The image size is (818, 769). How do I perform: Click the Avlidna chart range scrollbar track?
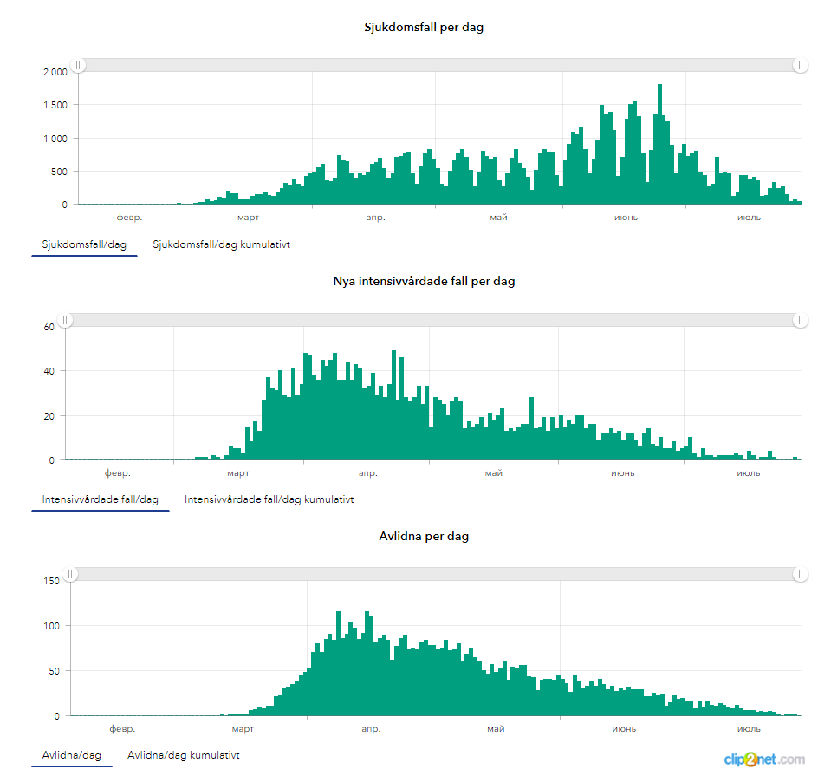point(433,574)
